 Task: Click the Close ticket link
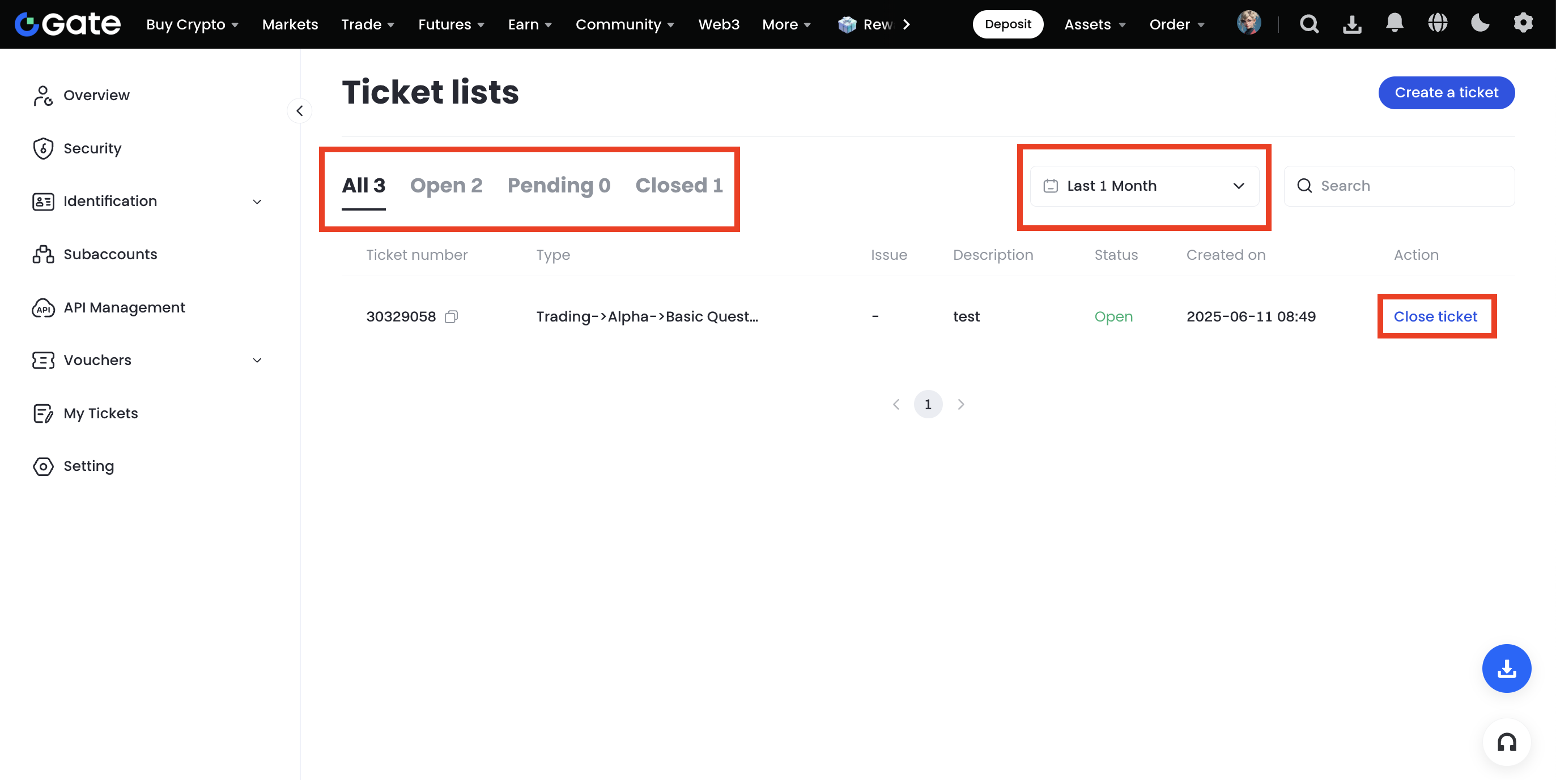click(x=1435, y=317)
